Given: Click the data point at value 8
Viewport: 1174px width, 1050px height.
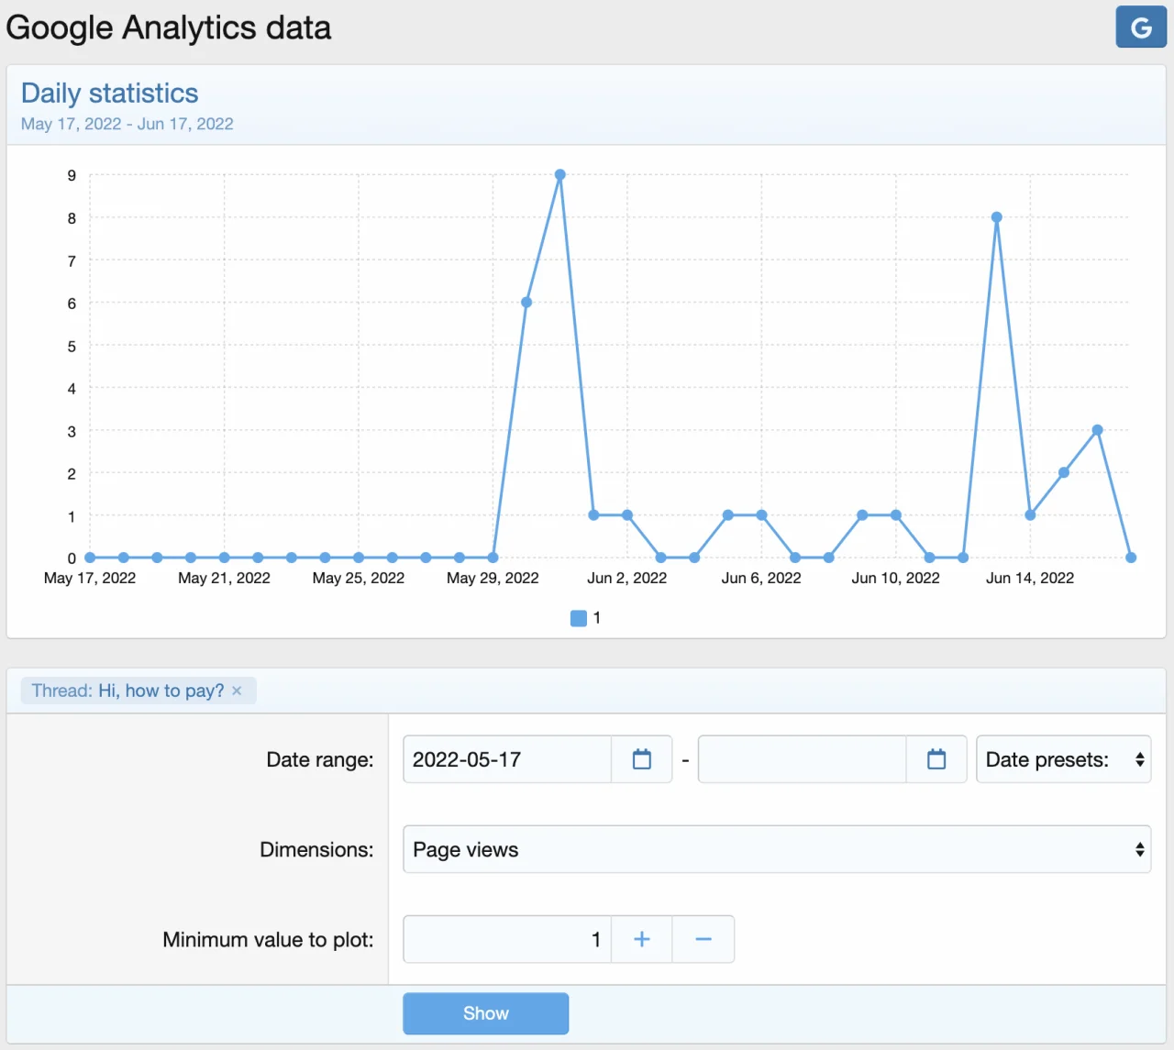Looking at the screenshot, I should [x=996, y=217].
